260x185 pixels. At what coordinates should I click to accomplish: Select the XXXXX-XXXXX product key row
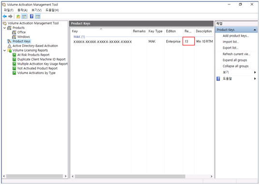(x=102, y=42)
